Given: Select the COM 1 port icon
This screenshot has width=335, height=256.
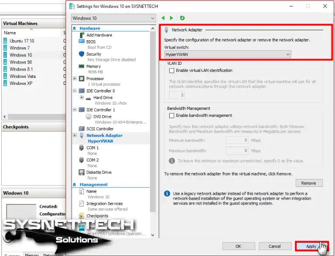Looking at the screenshot, I should coord(81,148).
